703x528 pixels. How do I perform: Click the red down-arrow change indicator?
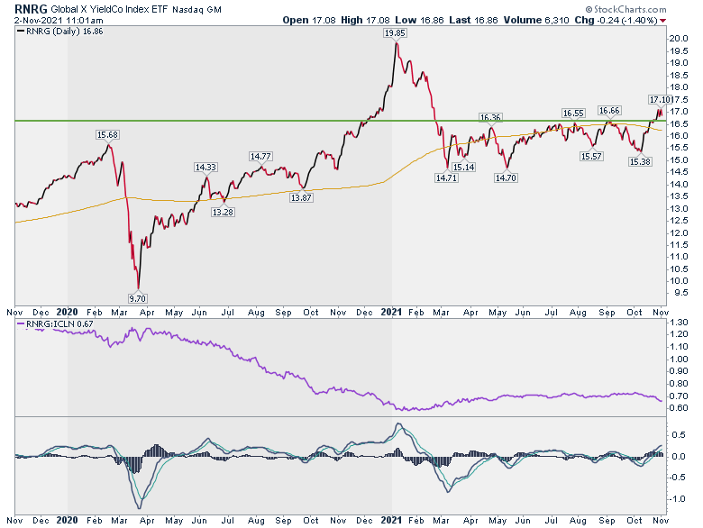(662, 21)
